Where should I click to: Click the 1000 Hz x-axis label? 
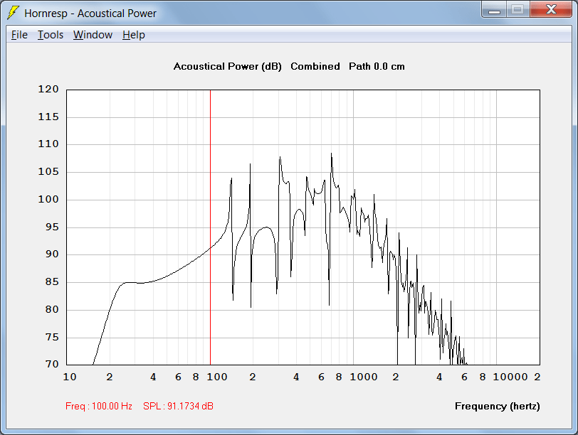[x=364, y=377]
